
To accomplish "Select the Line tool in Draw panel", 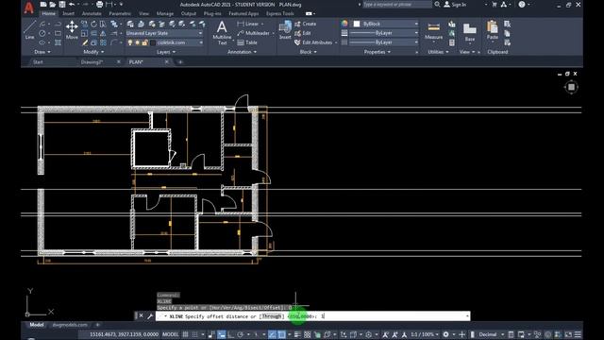I will click(x=29, y=30).
